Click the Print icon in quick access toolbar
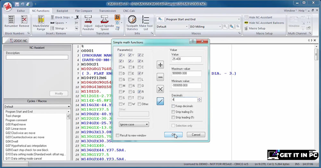Image resolution: width=321 pixels, height=168 pixels. point(28,4)
